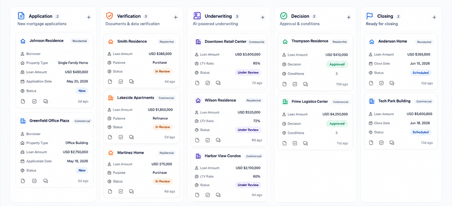Open the Lakeside Apartments card title
This screenshot has height=206, width=452.
pyautogui.click(x=136, y=97)
